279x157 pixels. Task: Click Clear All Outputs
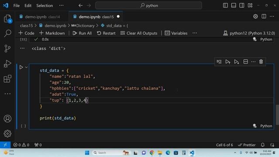(x=139, y=33)
